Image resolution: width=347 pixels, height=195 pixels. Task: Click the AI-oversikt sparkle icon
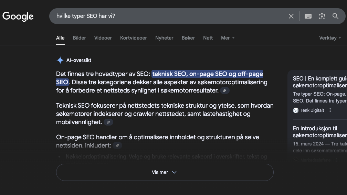(x=60, y=60)
